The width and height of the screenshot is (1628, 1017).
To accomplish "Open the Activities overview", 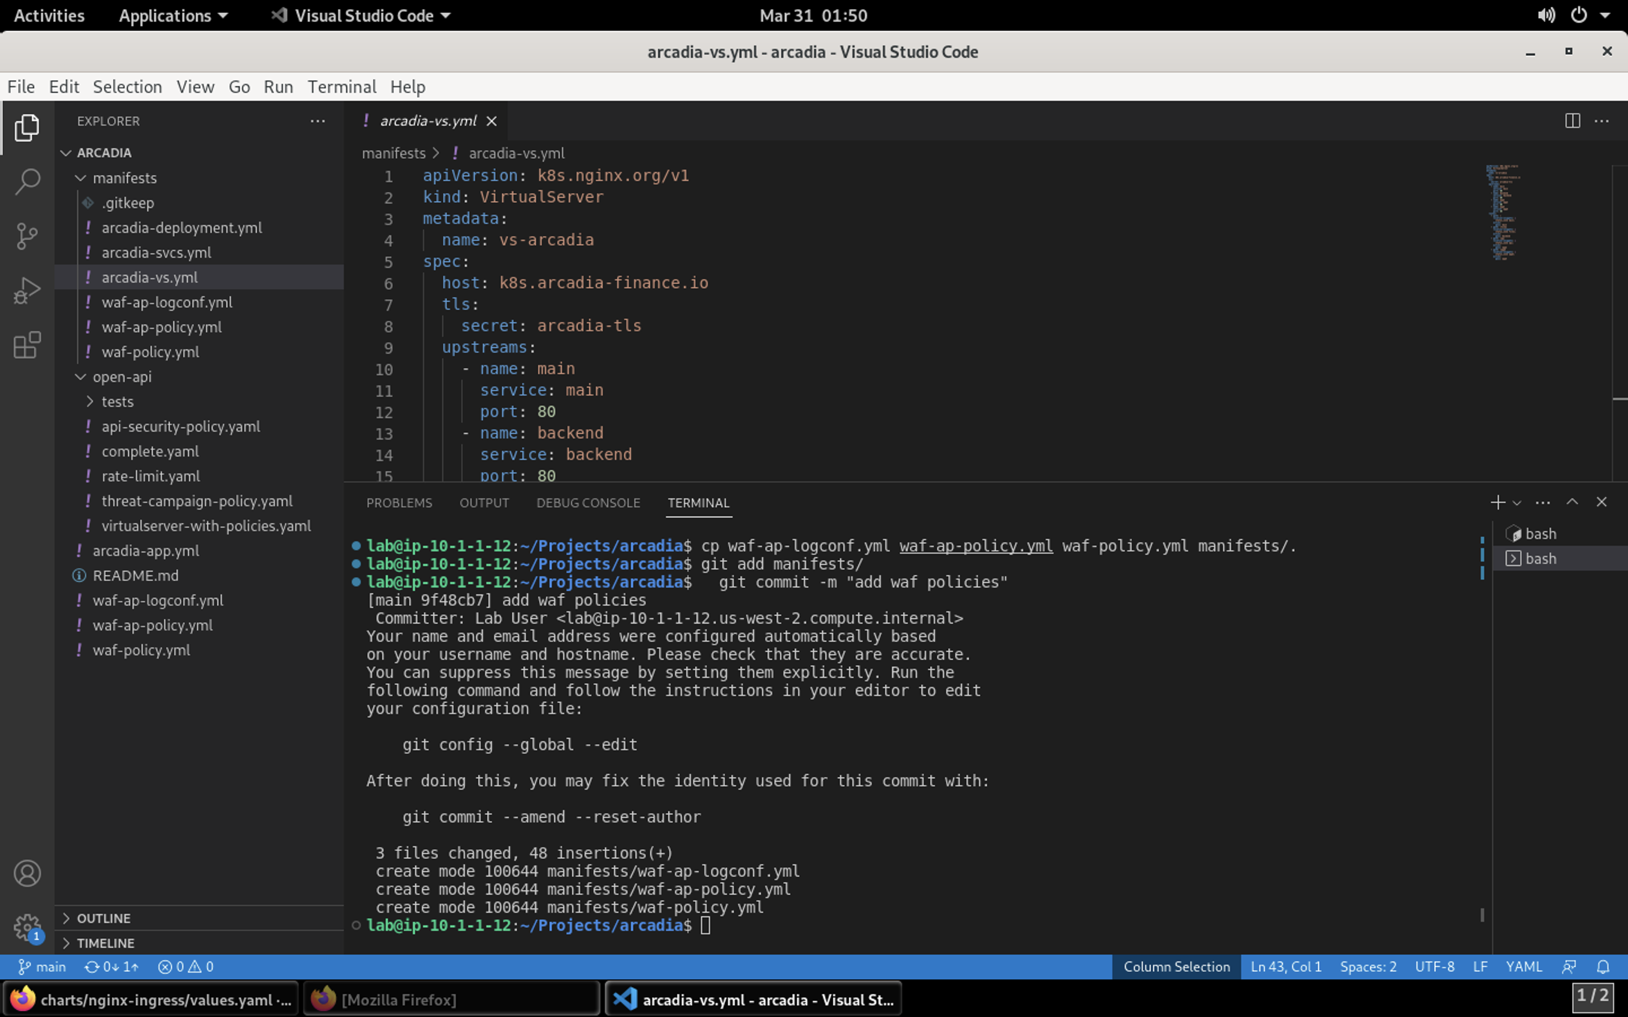I will (x=49, y=15).
